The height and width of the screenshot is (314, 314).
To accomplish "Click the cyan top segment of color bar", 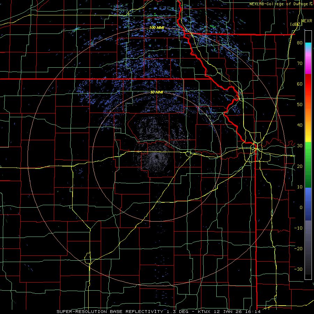I will click(x=308, y=46).
